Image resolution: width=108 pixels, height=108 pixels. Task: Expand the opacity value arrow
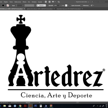[60, 5]
